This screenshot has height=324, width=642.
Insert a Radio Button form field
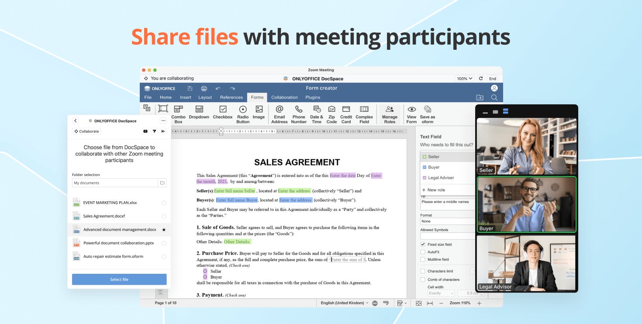pyautogui.click(x=243, y=114)
